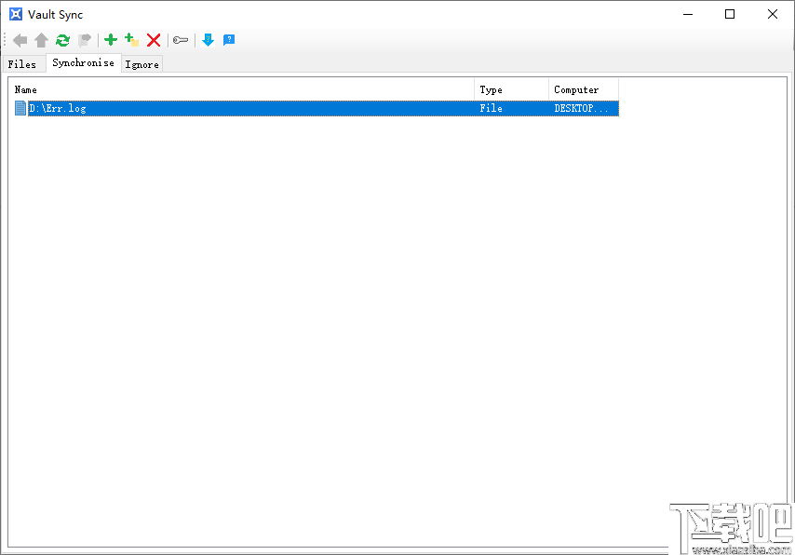Switch to the Files tab
The width and height of the screenshot is (795, 555).
coord(21,64)
